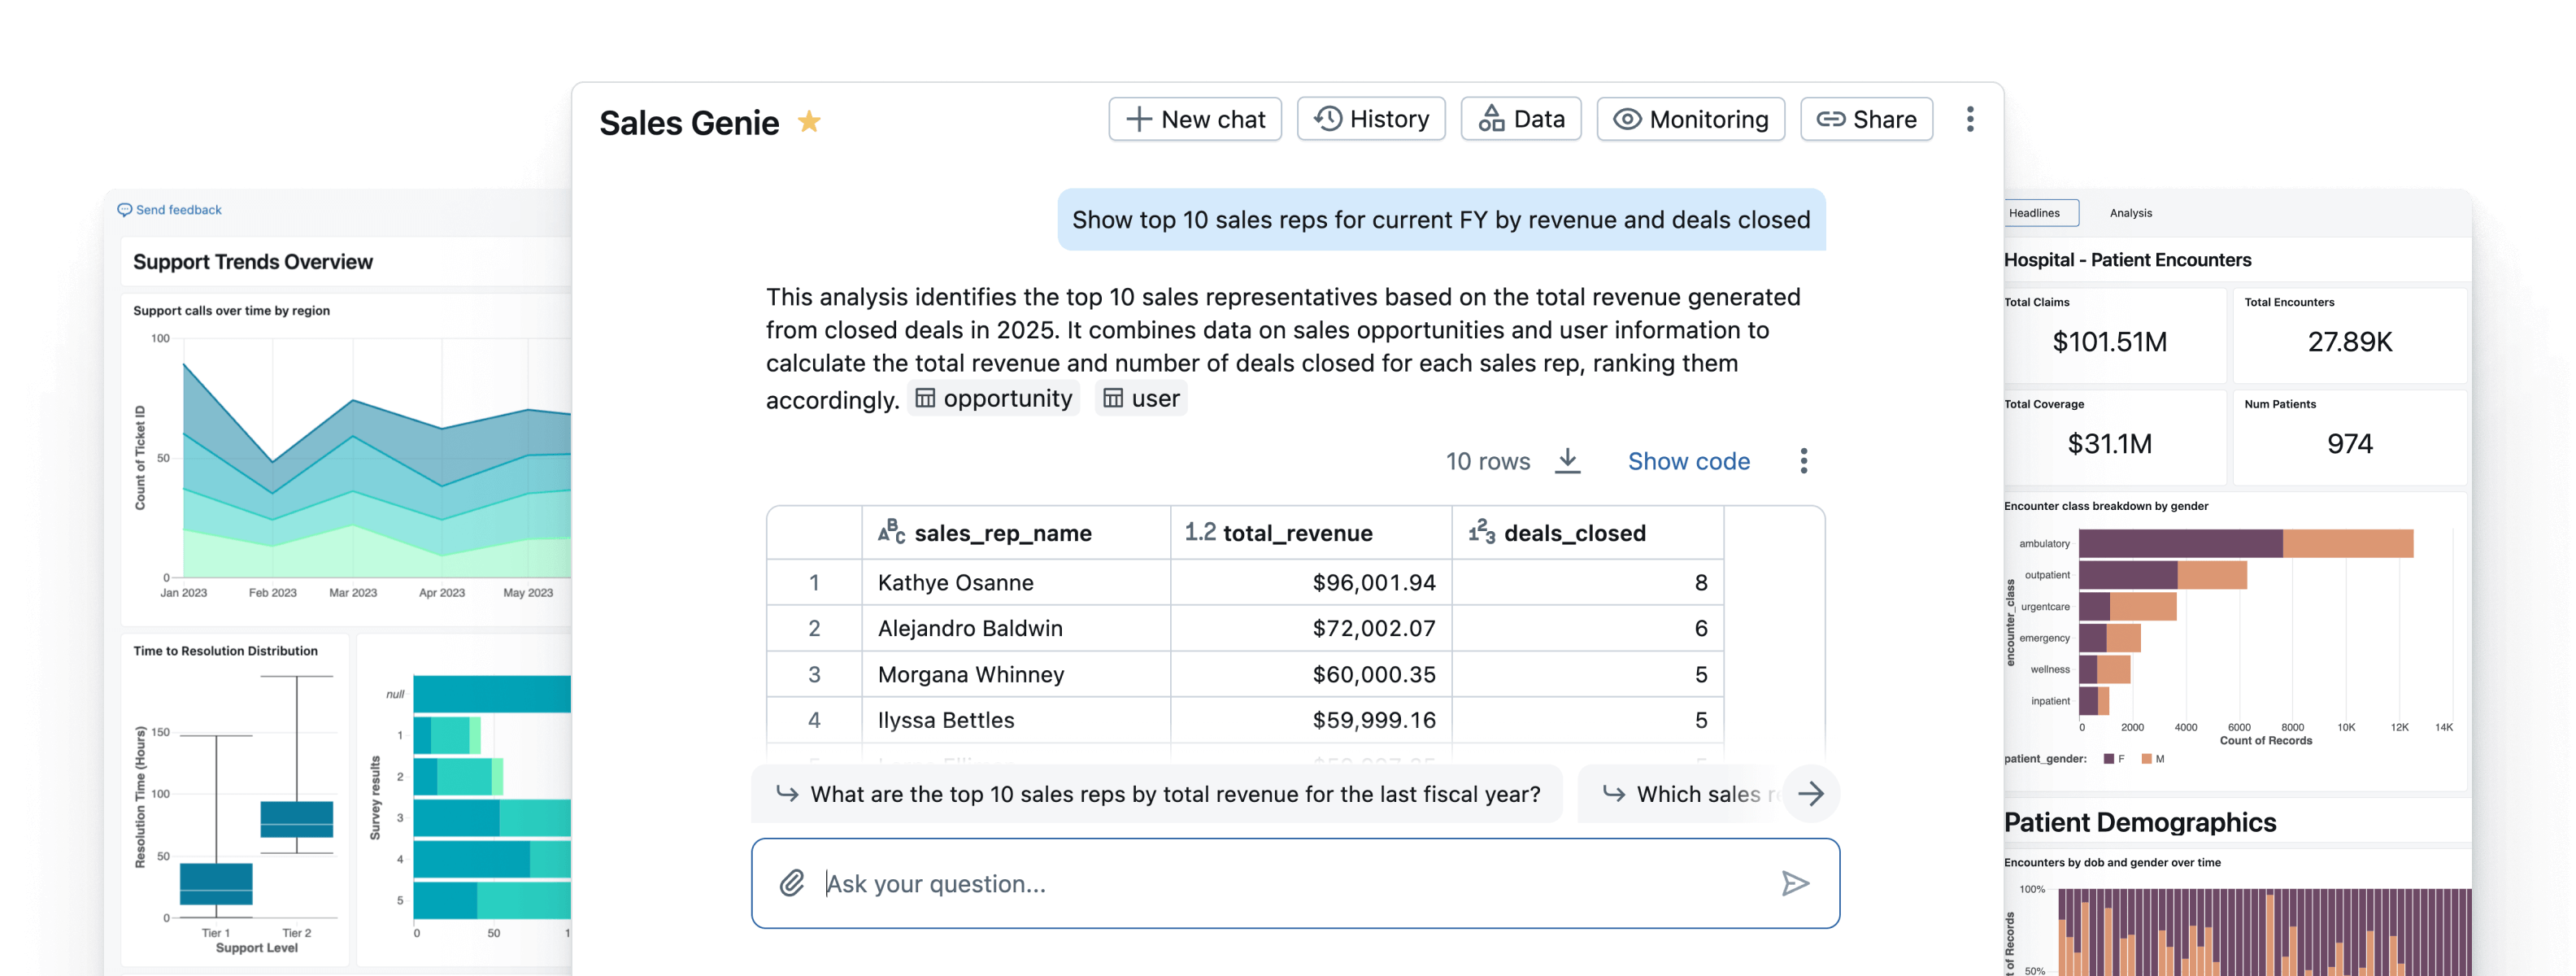Switch to the Analysis tab
The height and width of the screenshot is (976, 2576).
coord(2130,213)
